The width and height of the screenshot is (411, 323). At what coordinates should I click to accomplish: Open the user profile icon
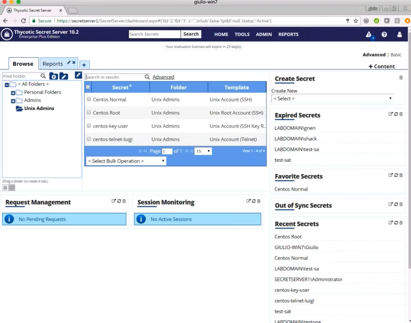pyautogui.click(x=399, y=34)
